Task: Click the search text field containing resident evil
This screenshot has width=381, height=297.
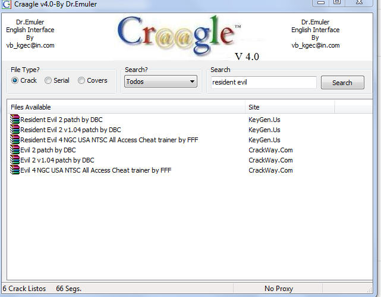Action: 264,82
